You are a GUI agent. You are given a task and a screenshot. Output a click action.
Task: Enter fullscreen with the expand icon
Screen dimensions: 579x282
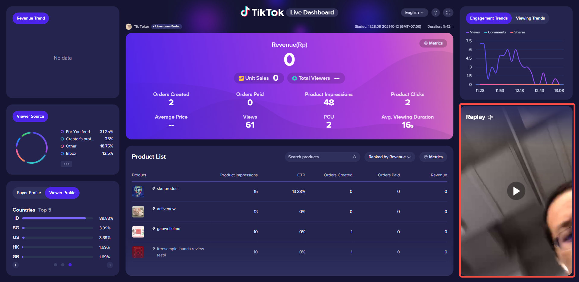tap(448, 13)
